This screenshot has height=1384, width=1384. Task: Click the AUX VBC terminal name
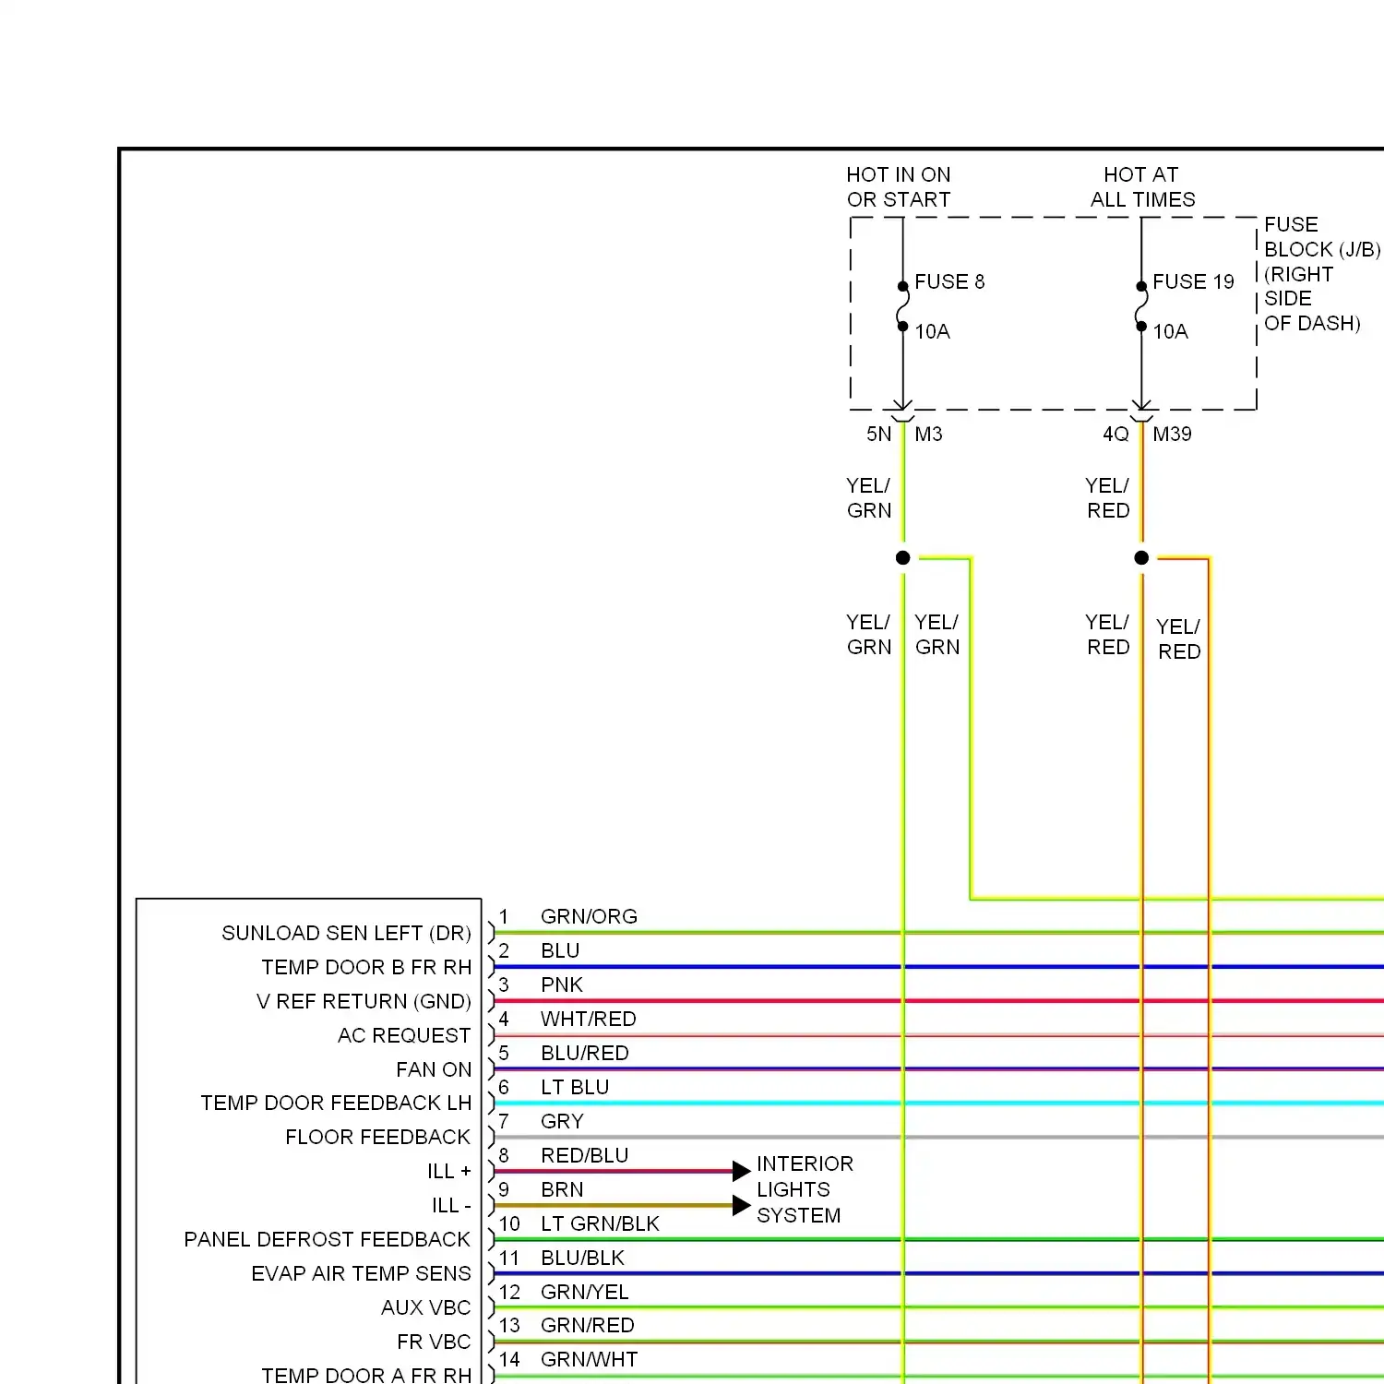point(425,1307)
